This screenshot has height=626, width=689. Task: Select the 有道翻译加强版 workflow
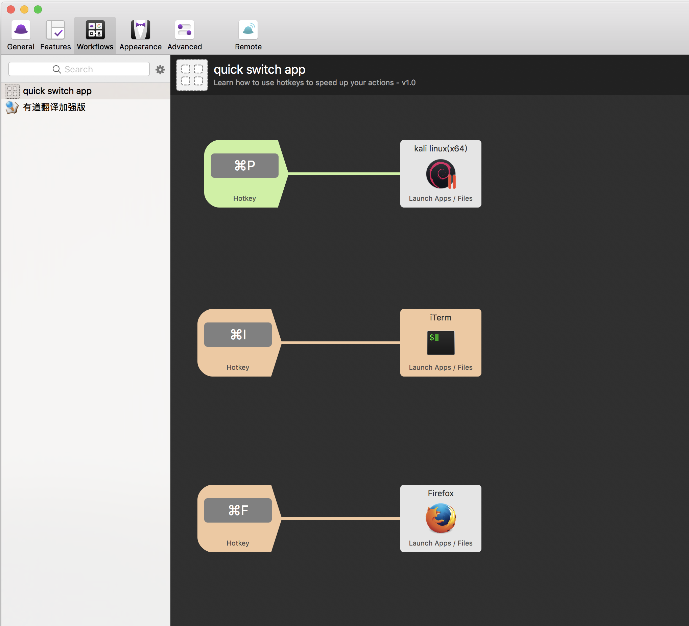click(x=54, y=107)
